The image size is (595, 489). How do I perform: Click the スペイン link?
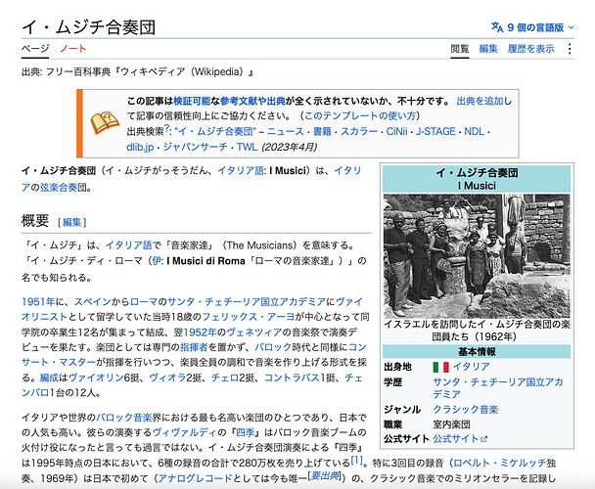coord(92,302)
